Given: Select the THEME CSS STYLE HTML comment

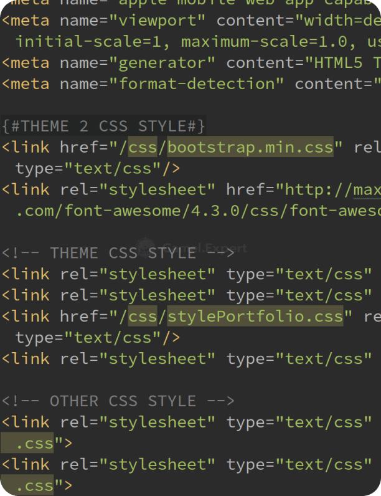Looking at the screenshot, I should click(x=118, y=253).
